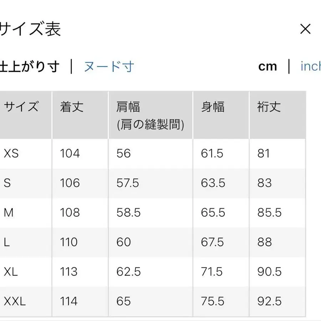321x321 pixels.
Task: Select the cm unit label
Action: point(267,66)
